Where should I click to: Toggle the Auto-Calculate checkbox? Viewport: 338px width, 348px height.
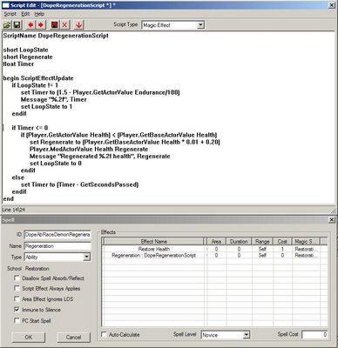[x=104, y=334]
